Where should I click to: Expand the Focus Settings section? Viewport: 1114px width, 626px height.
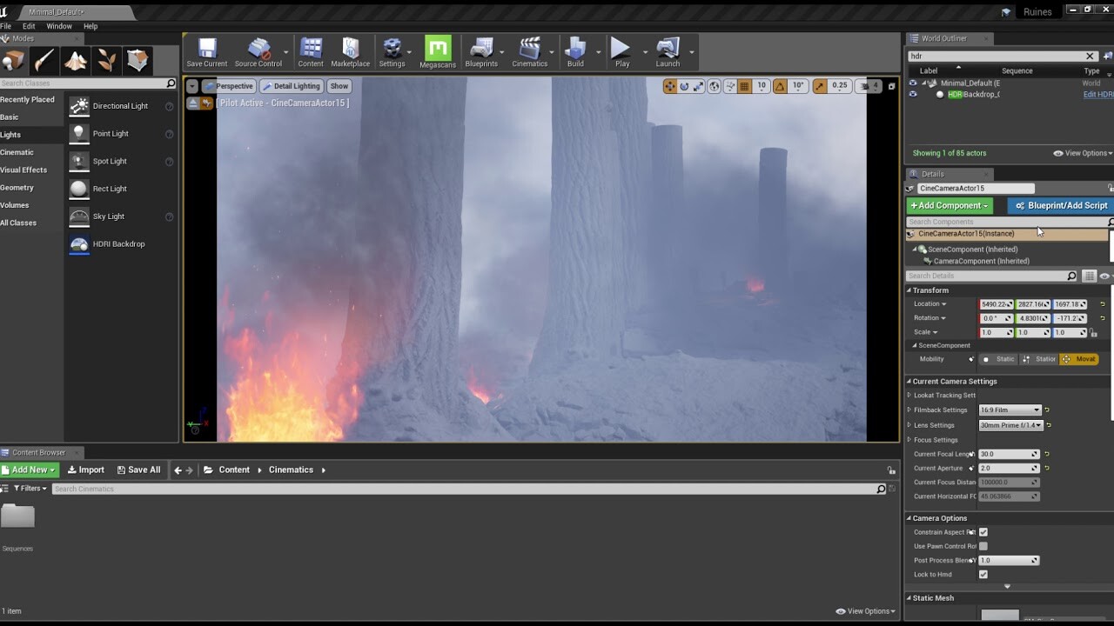pos(909,440)
